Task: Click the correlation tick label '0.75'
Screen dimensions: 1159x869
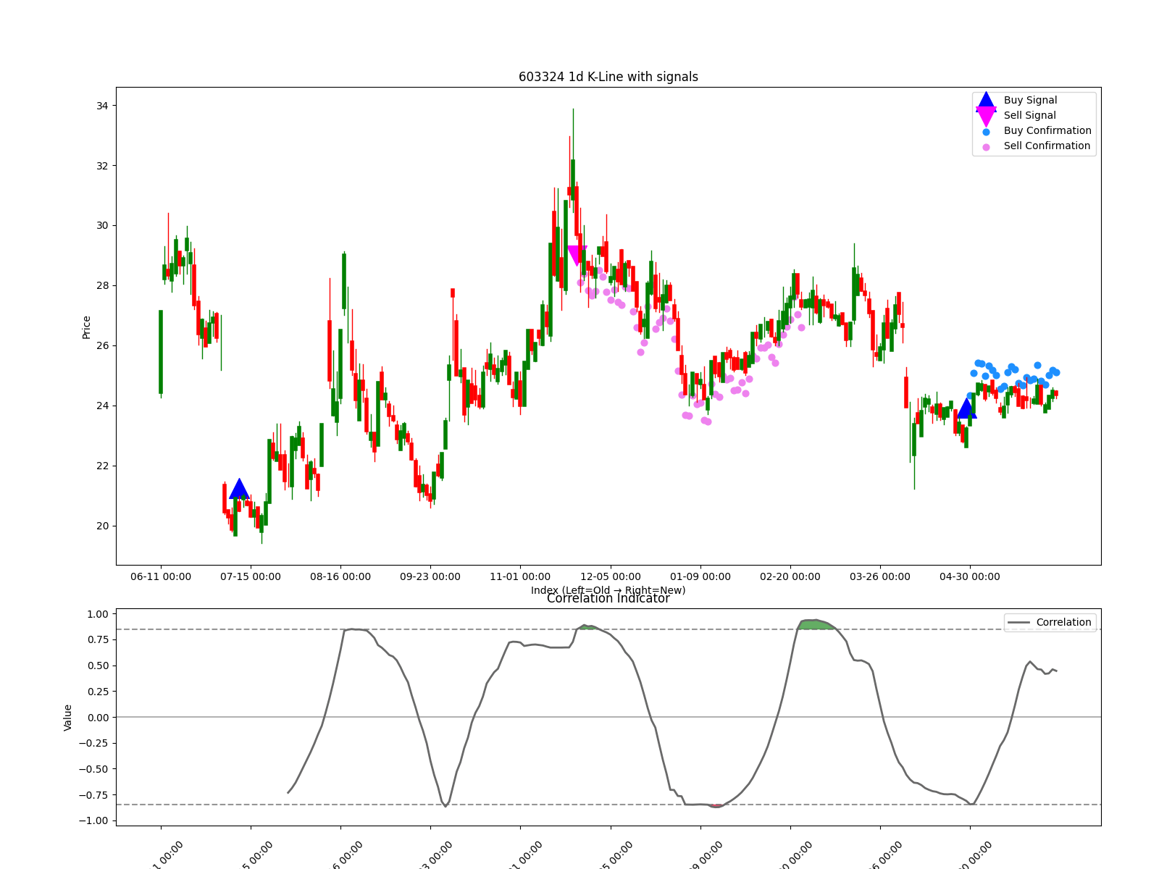Action: click(98, 639)
